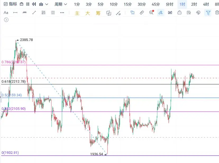Toggle the hide drawings icon

pos(198,13)
